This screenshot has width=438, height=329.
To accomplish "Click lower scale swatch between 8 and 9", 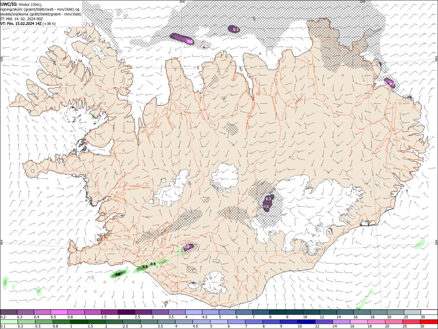I will pyautogui.click(x=271, y=322).
